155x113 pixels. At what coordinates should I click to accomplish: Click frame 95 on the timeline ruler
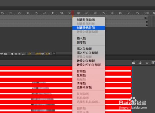[x=137, y=13]
